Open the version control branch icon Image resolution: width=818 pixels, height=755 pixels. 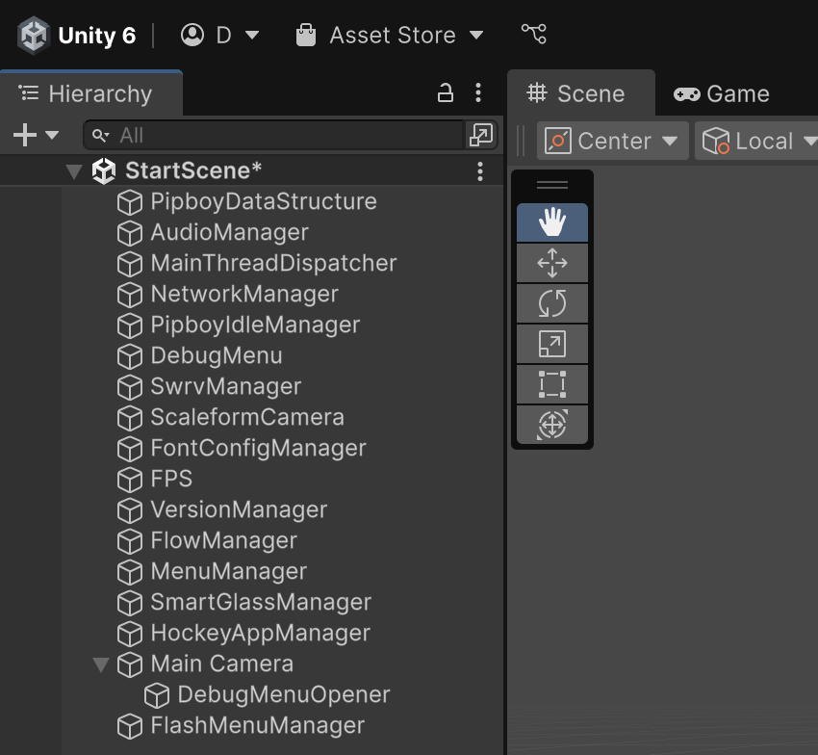[x=534, y=35]
